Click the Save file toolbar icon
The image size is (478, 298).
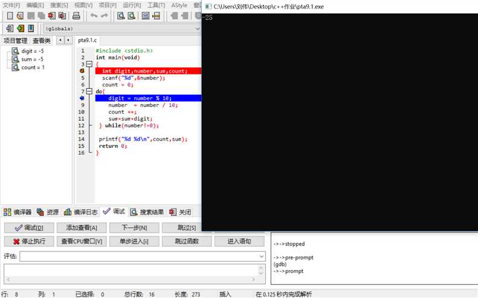(31, 16)
